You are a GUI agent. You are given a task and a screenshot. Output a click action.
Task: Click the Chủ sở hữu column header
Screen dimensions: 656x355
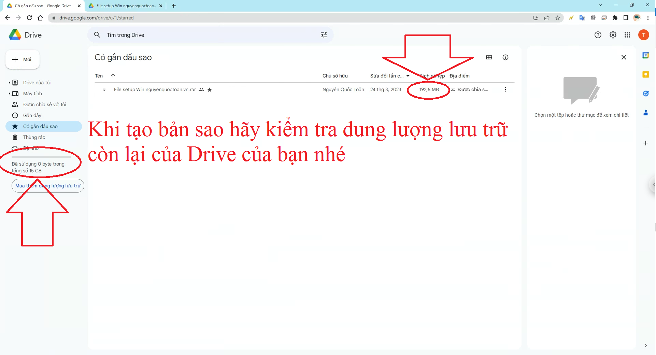pyautogui.click(x=335, y=76)
